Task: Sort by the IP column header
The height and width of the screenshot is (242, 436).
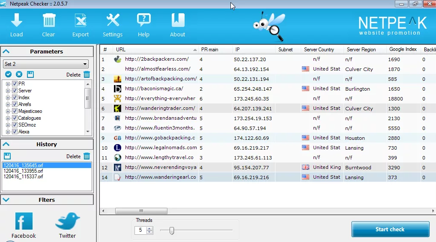Action: [254, 50]
